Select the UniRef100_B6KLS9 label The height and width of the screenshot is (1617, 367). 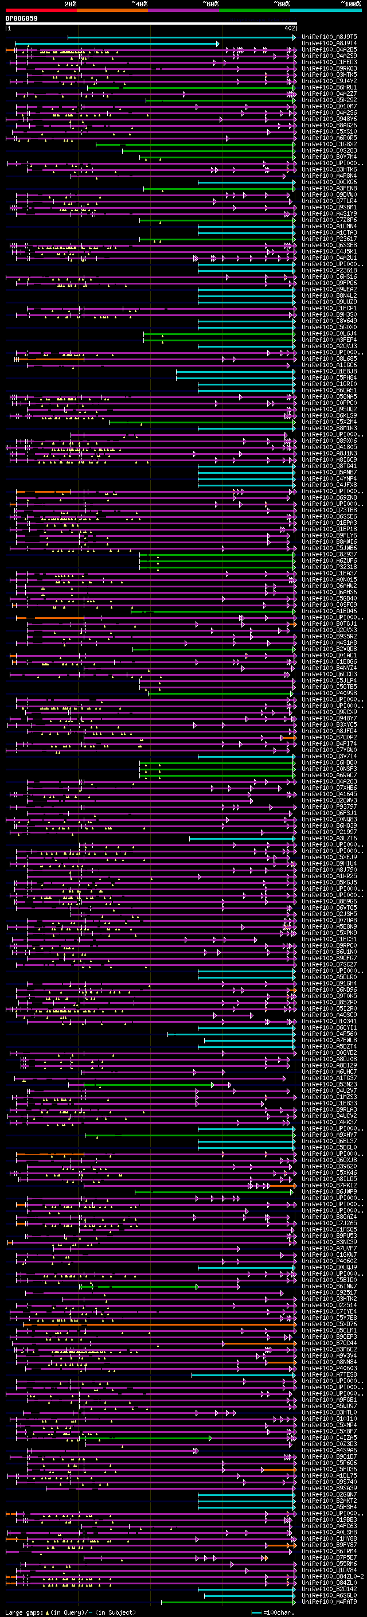click(329, 415)
